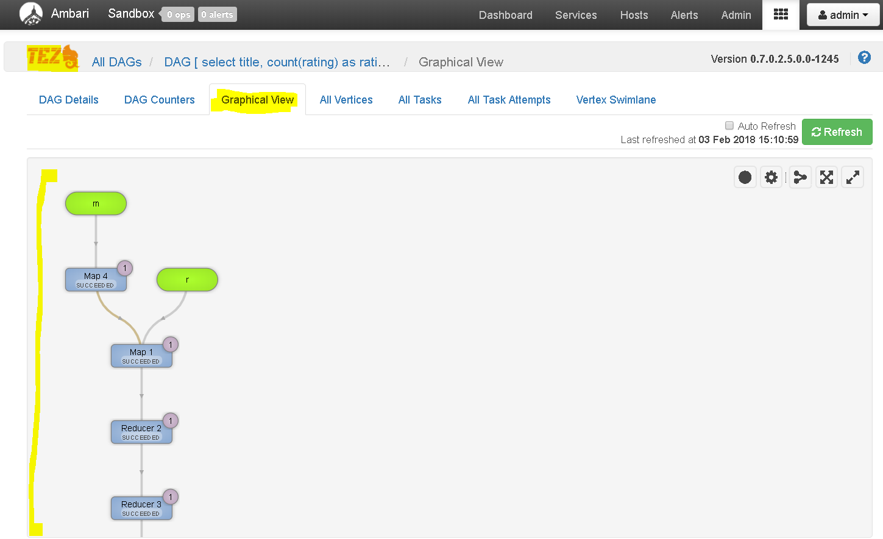Select the Vertex Swimlane tab

click(616, 100)
